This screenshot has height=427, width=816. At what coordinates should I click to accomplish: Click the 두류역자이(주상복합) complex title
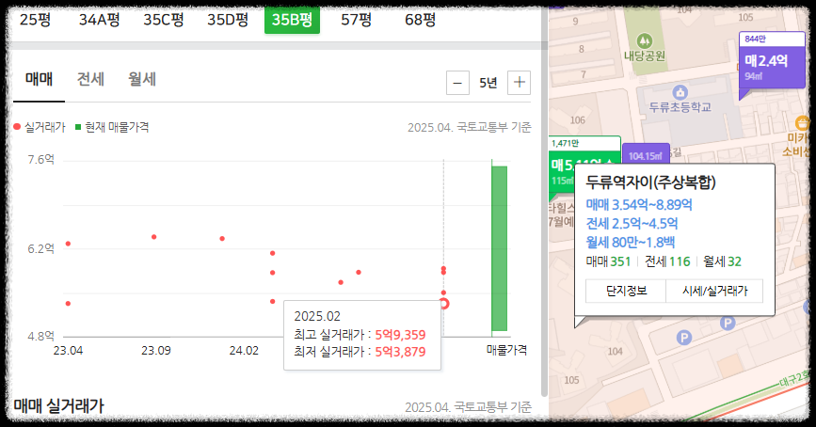651,182
